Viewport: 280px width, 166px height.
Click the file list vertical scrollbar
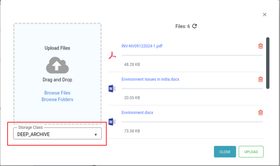268,63
